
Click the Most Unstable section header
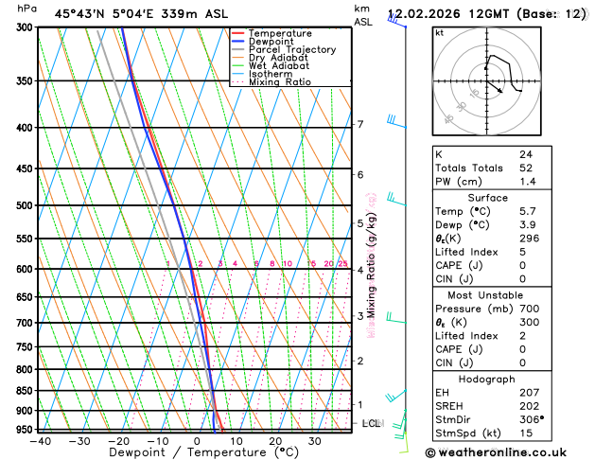tap(485, 295)
